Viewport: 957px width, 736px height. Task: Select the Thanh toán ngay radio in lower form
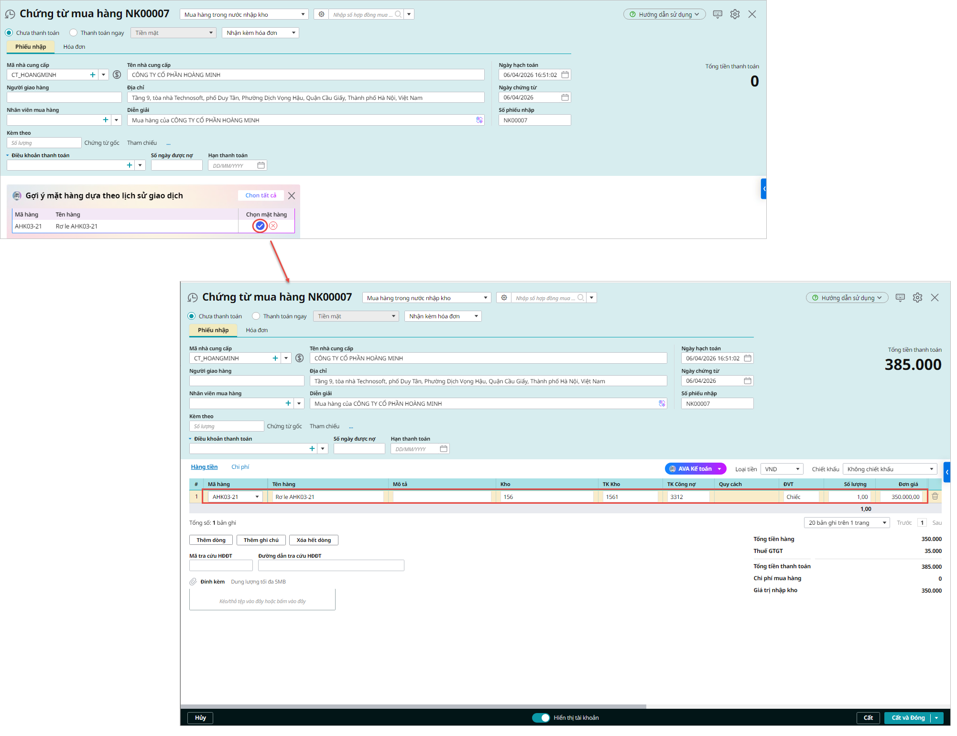tap(256, 316)
